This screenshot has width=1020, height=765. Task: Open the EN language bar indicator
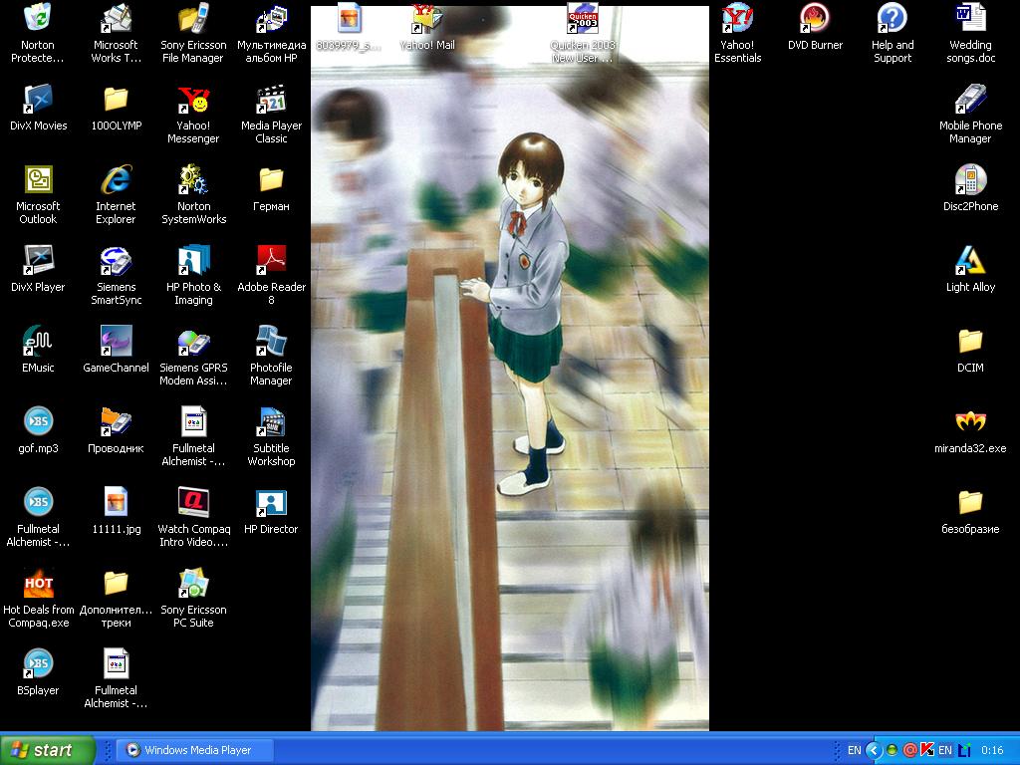pyautogui.click(x=854, y=750)
